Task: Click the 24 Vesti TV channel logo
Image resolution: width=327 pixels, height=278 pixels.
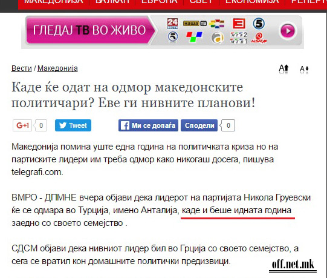Action: (172, 24)
